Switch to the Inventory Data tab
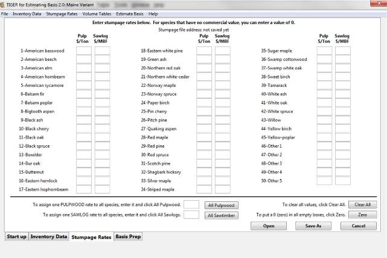 (x=49, y=237)
